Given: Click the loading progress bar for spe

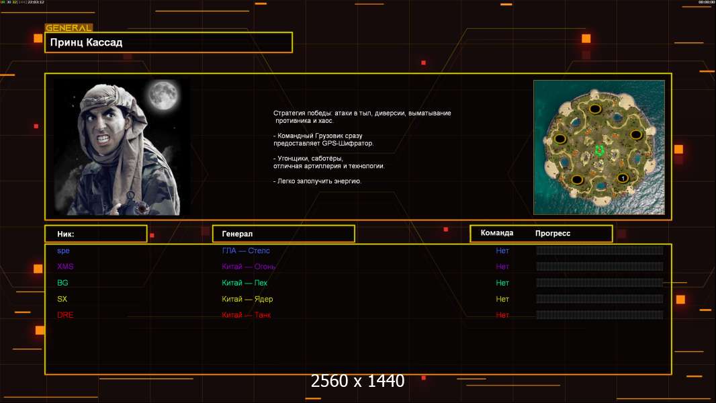Looking at the screenshot, I should pyautogui.click(x=600, y=251).
